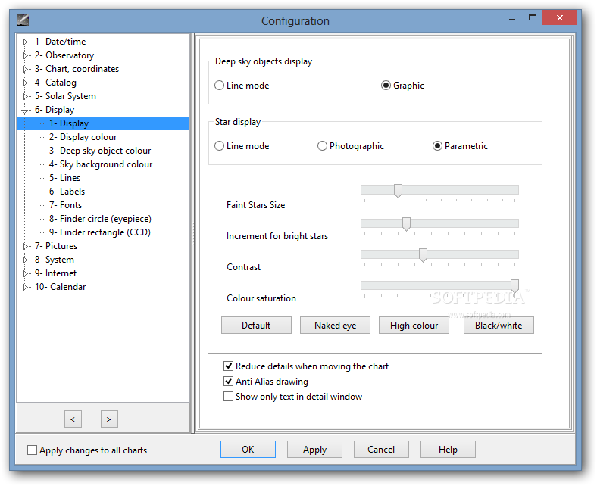This screenshot has height=486, width=597.
Task: Open Help for configuration
Action: pyautogui.click(x=448, y=450)
